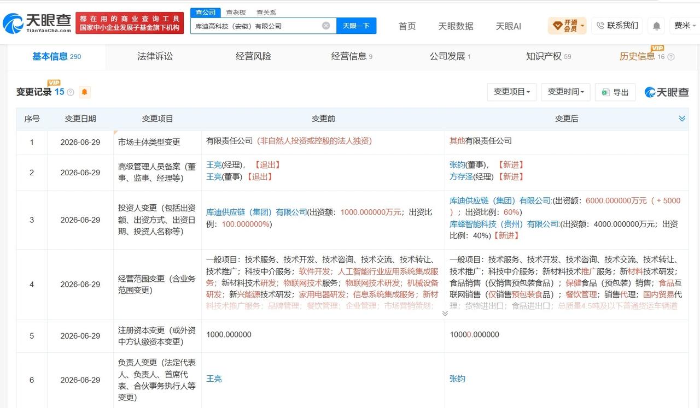Viewport: 700px width, 408px height.
Task: Click the 1000.000000 value in 变更前 column
Action: pyautogui.click(x=229, y=334)
